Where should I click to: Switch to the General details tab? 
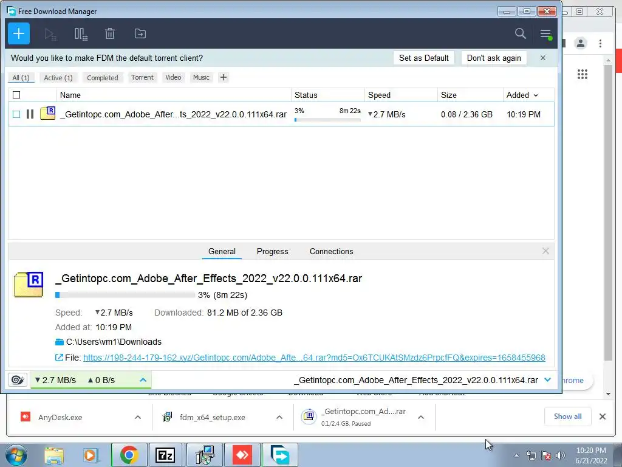click(x=222, y=251)
